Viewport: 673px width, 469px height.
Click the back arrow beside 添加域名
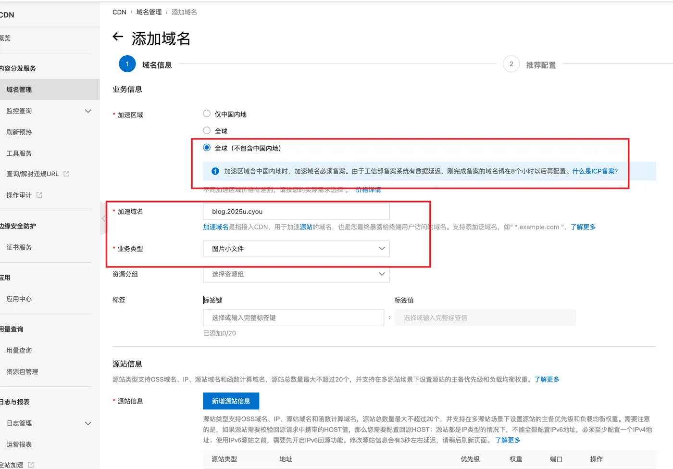[118, 38]
